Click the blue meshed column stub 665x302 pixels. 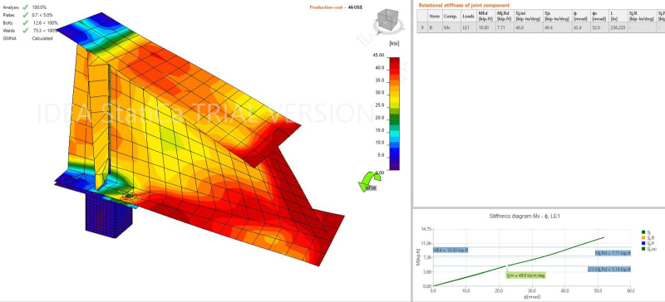pyautogui.click(x=108, y=215)
